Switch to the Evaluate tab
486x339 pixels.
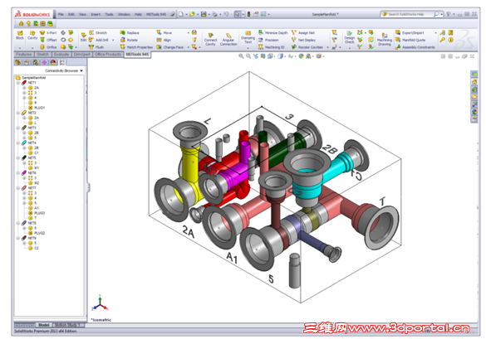click(61, 55)
